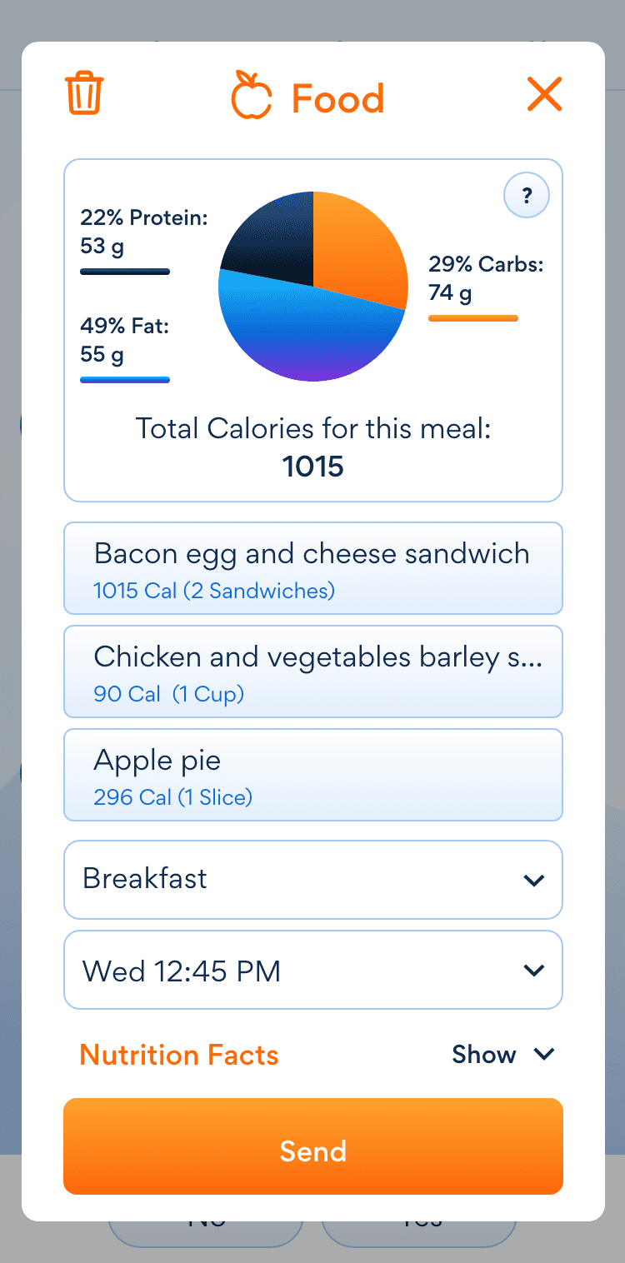Image resolution: width=625 pixels, height=1263 pixels.
Task: Click the Breakfast dropdown chevron arrow
Action: (x=533, y=880)
